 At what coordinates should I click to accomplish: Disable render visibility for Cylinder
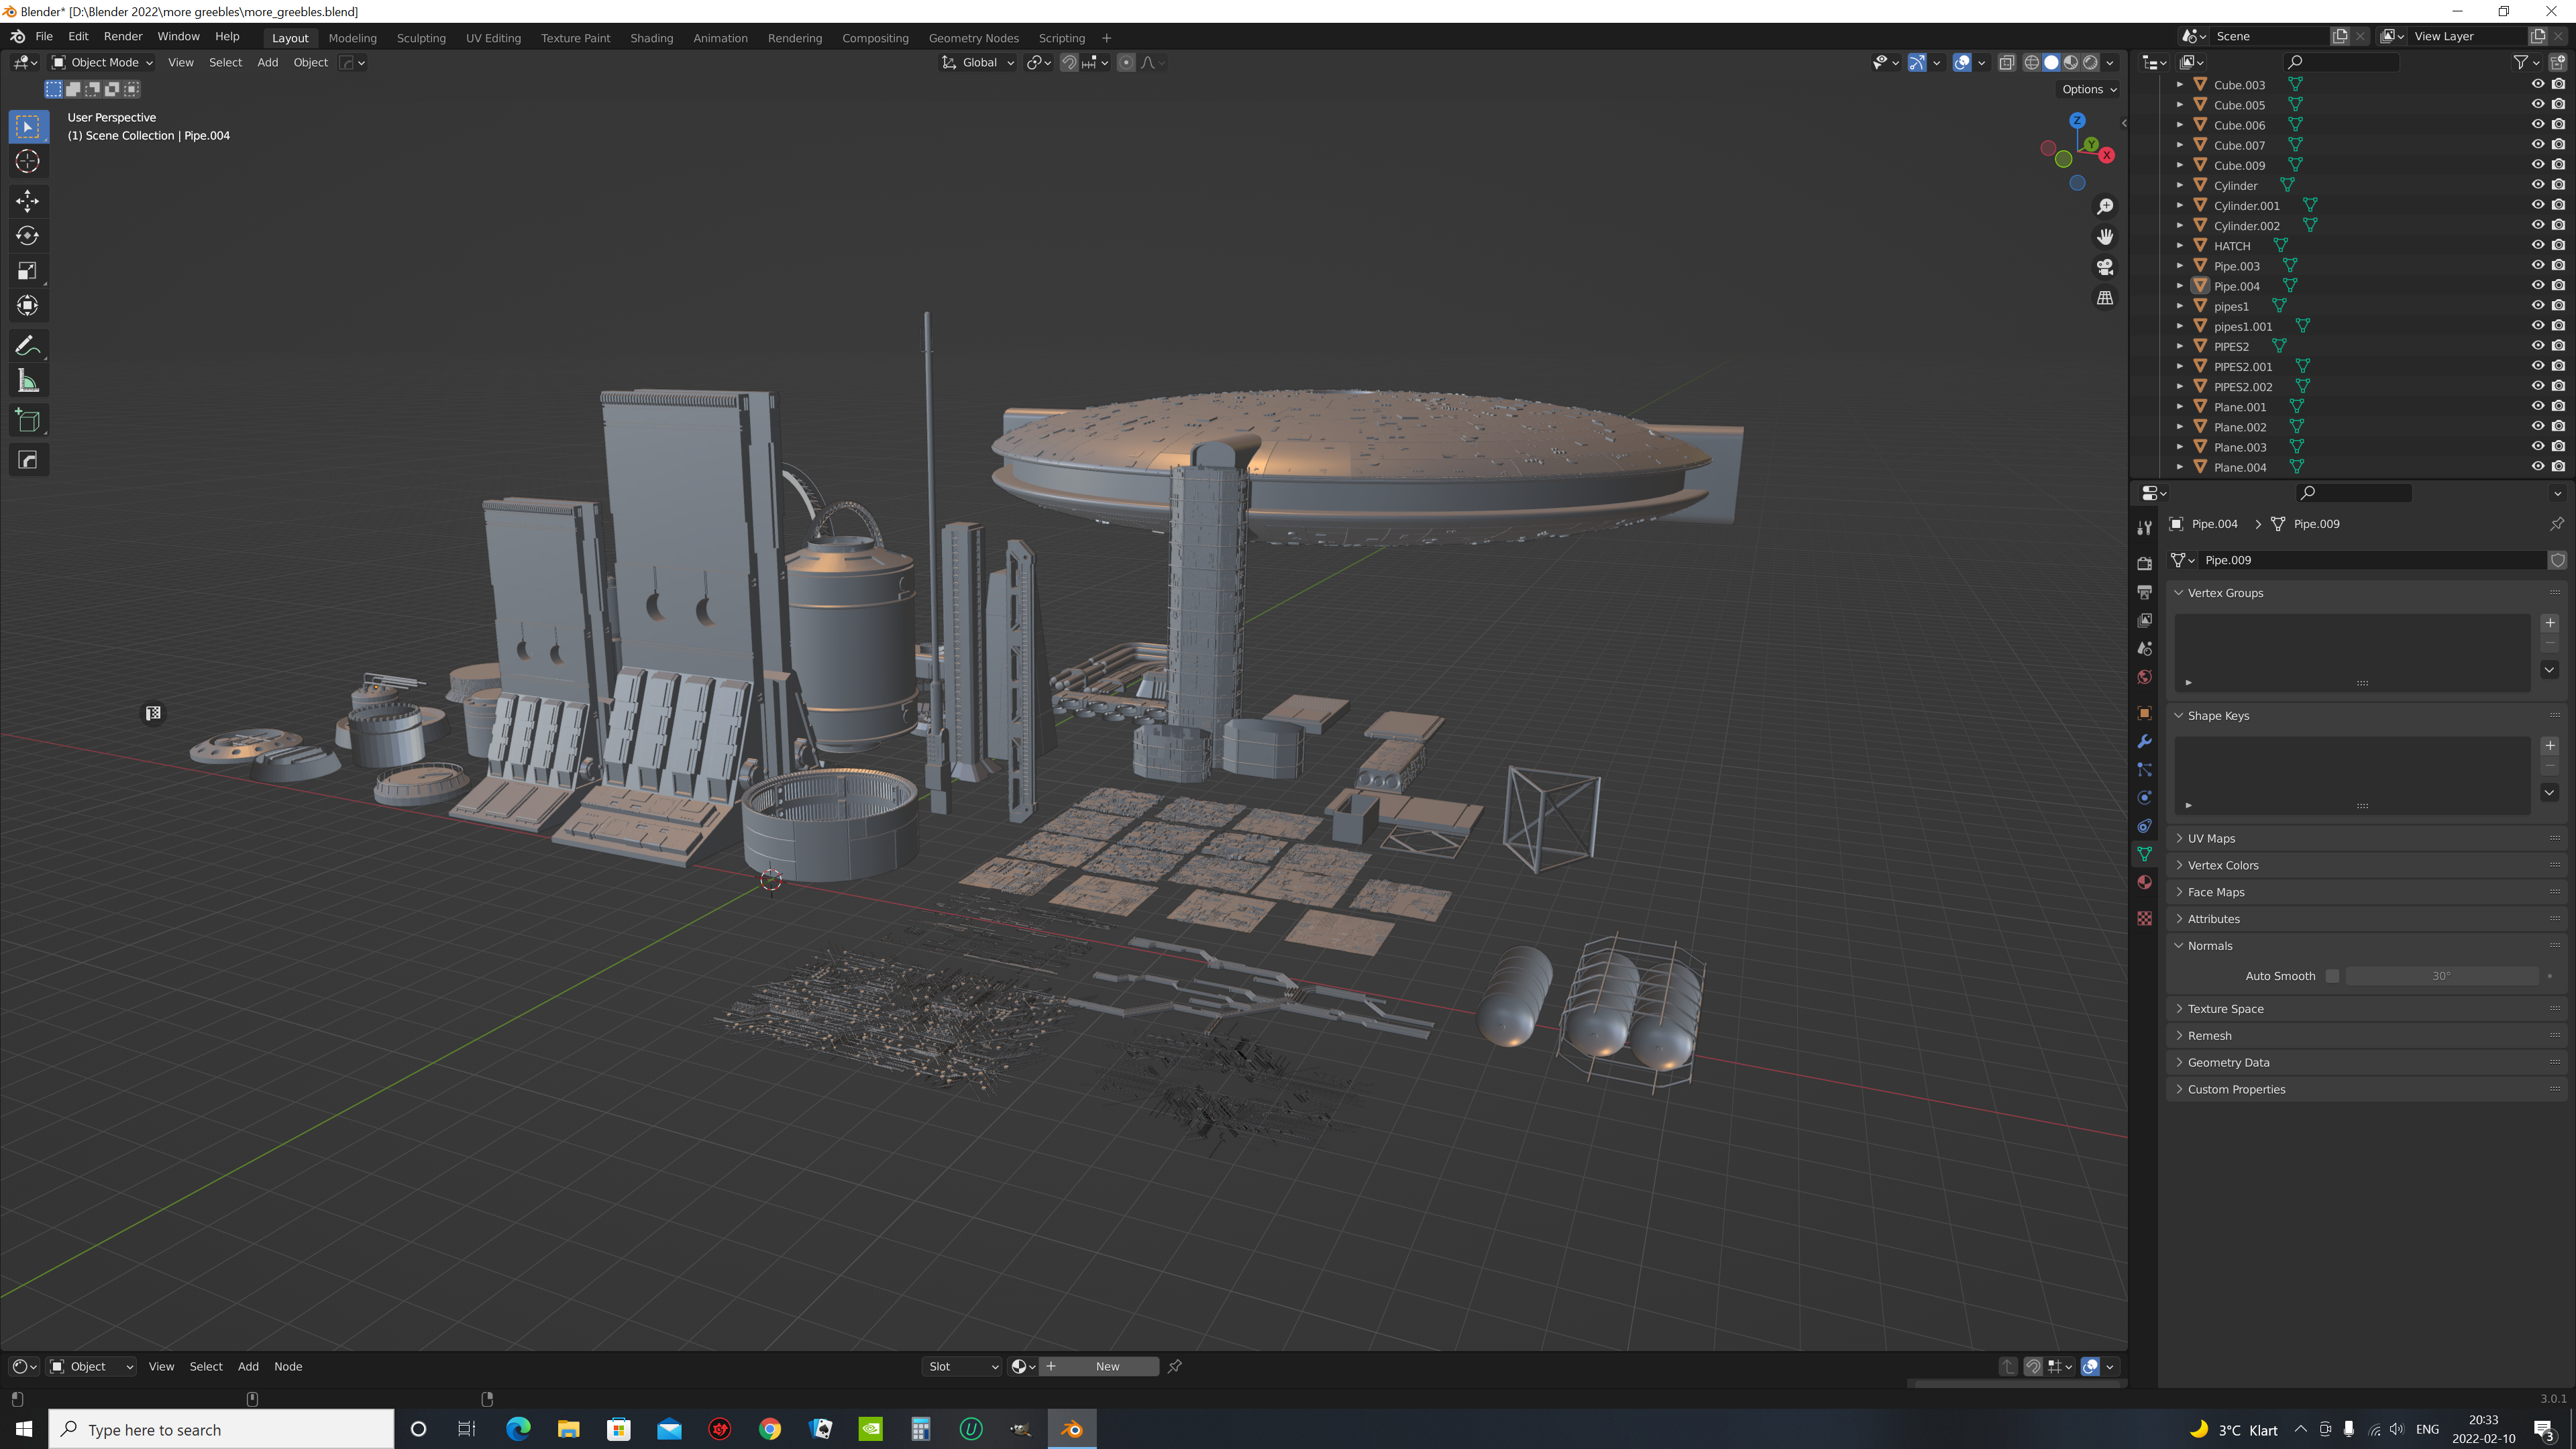[x=2559, y=184]
